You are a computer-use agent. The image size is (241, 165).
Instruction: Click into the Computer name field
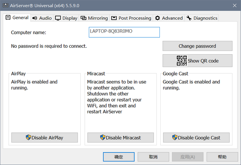point(124,32)
